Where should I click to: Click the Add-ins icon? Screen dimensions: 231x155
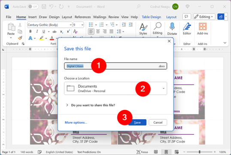(202, 27)
